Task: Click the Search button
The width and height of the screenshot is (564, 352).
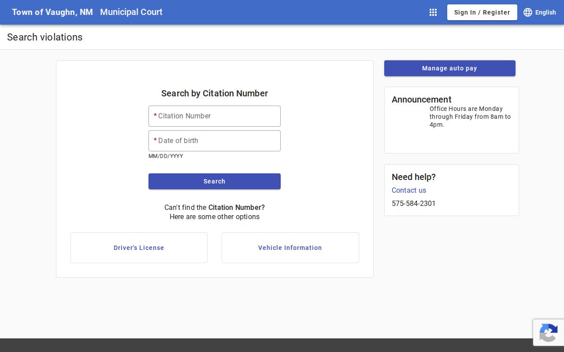Action: [215, 181]
